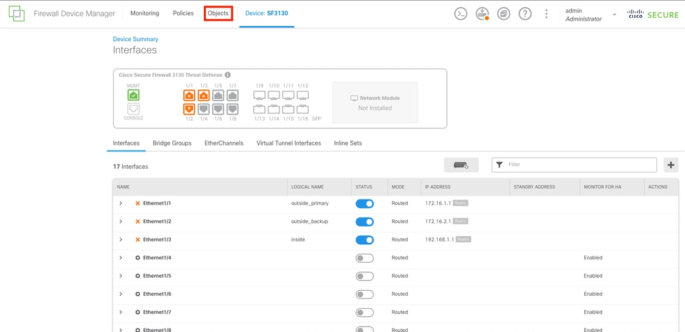The image size is (685, 332).
Task: Expand the Ethernet1/1 row chevron
Action: pyautogui.click(x=121, y=204)
